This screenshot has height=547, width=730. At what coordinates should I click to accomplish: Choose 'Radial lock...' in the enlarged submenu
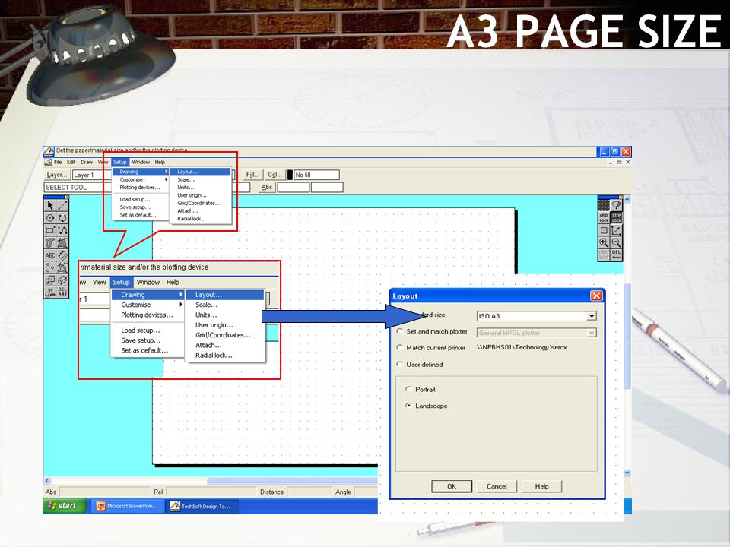pos(214,355)
